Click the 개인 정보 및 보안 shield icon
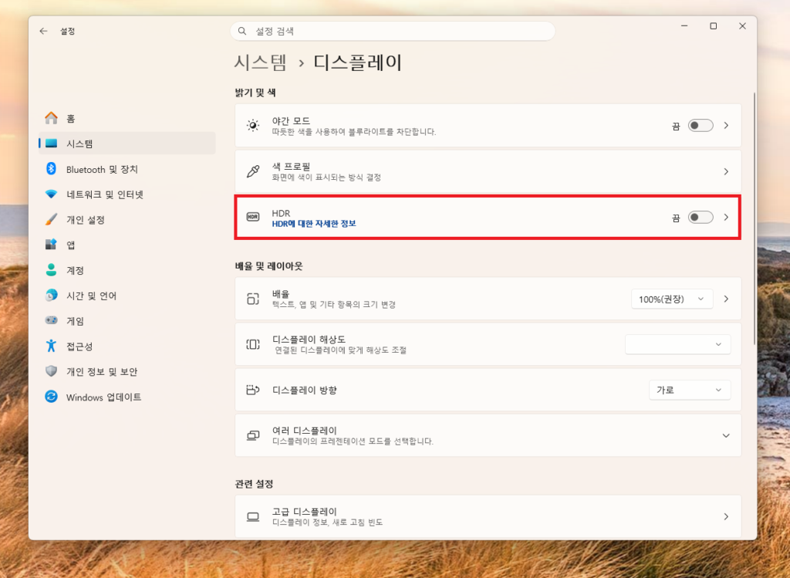790x578 pixels. [52, 372]
